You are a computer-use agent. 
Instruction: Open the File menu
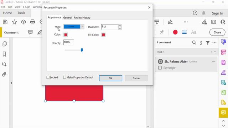(x=3, y=7)
